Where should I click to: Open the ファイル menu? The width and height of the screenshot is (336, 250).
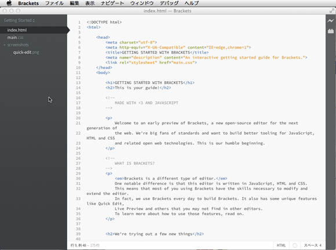tap(54, 3)
